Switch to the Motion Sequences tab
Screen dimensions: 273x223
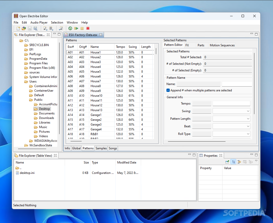point(222,45)
